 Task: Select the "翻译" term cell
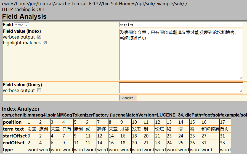pyautogui.click(x=102, y=129)
